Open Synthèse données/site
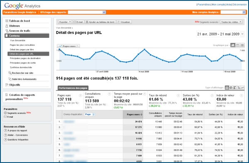This screenshot has height=163, width=249. (x=21, y=67)
